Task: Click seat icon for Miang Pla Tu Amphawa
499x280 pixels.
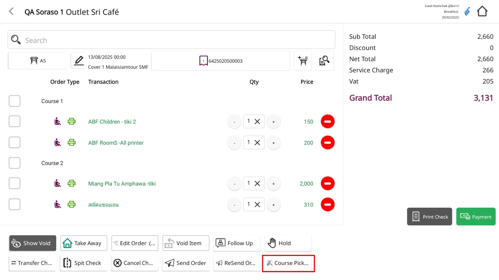Action: click(57, 184)
